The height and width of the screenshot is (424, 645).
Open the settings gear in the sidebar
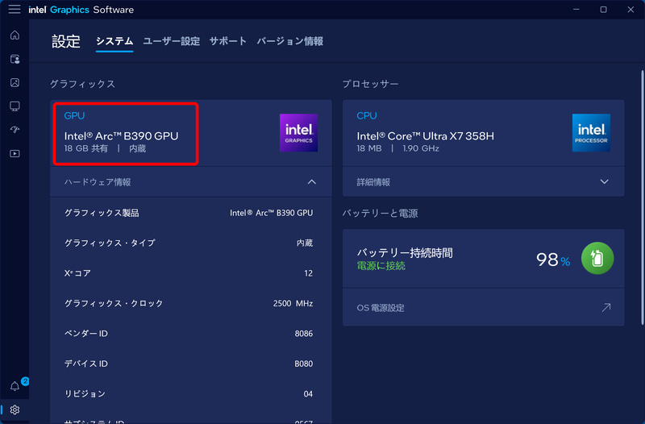click(15, 410)
